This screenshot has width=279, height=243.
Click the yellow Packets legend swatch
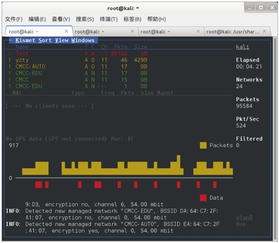(203, 145)
